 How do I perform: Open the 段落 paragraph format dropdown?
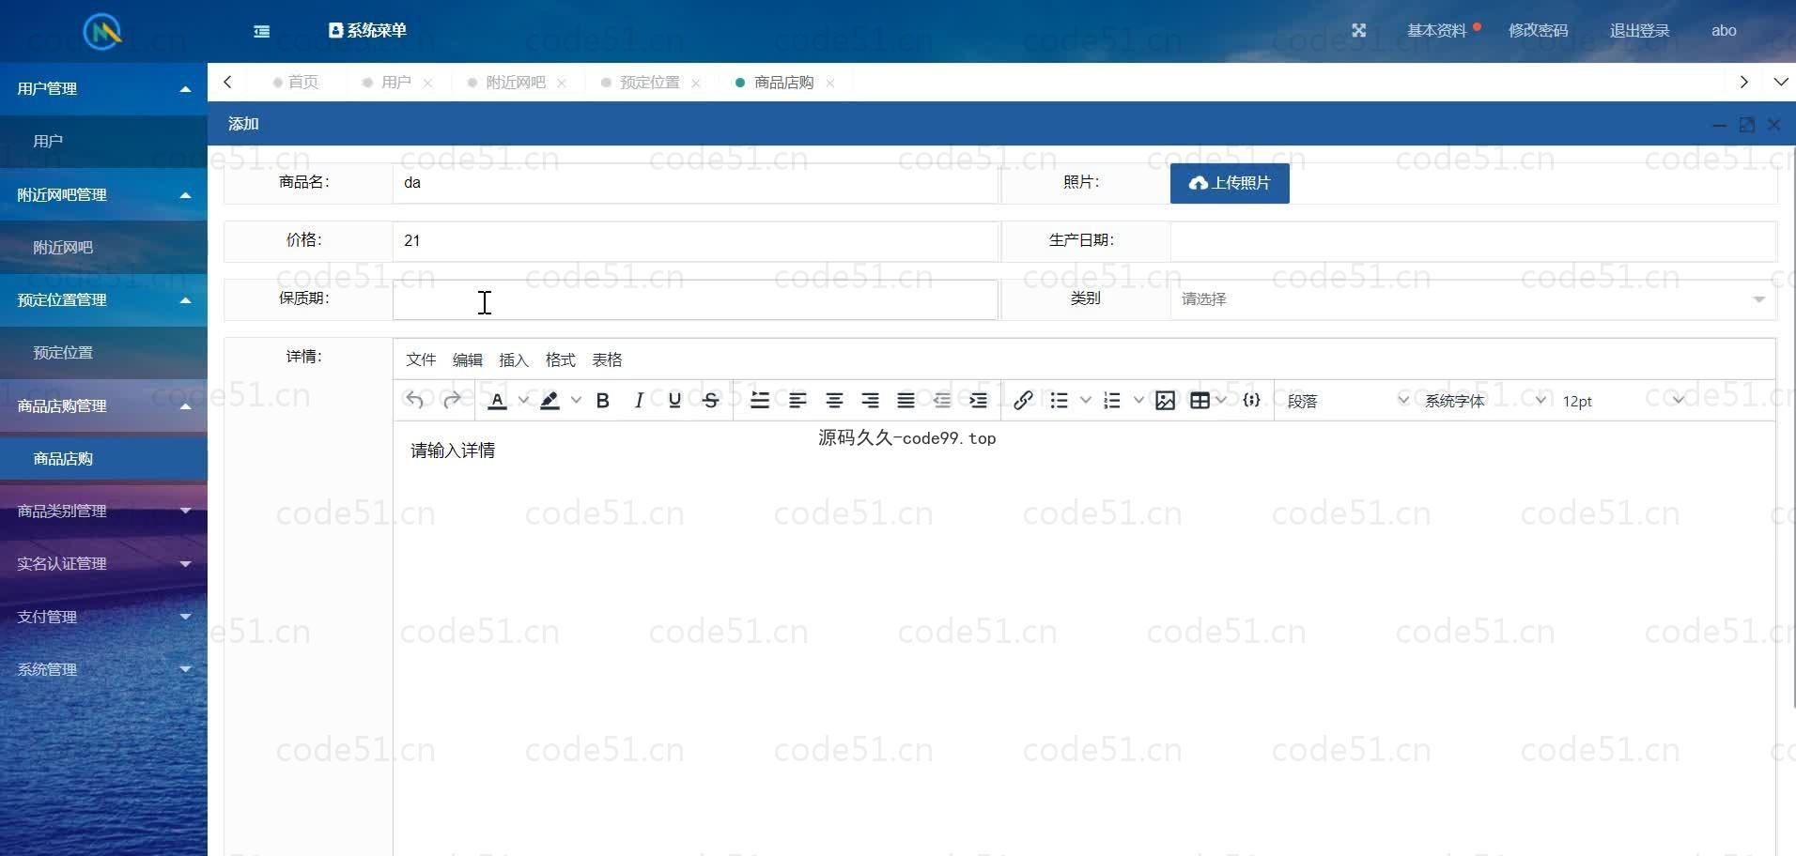pyautogui.click(x=1347, y=401)
